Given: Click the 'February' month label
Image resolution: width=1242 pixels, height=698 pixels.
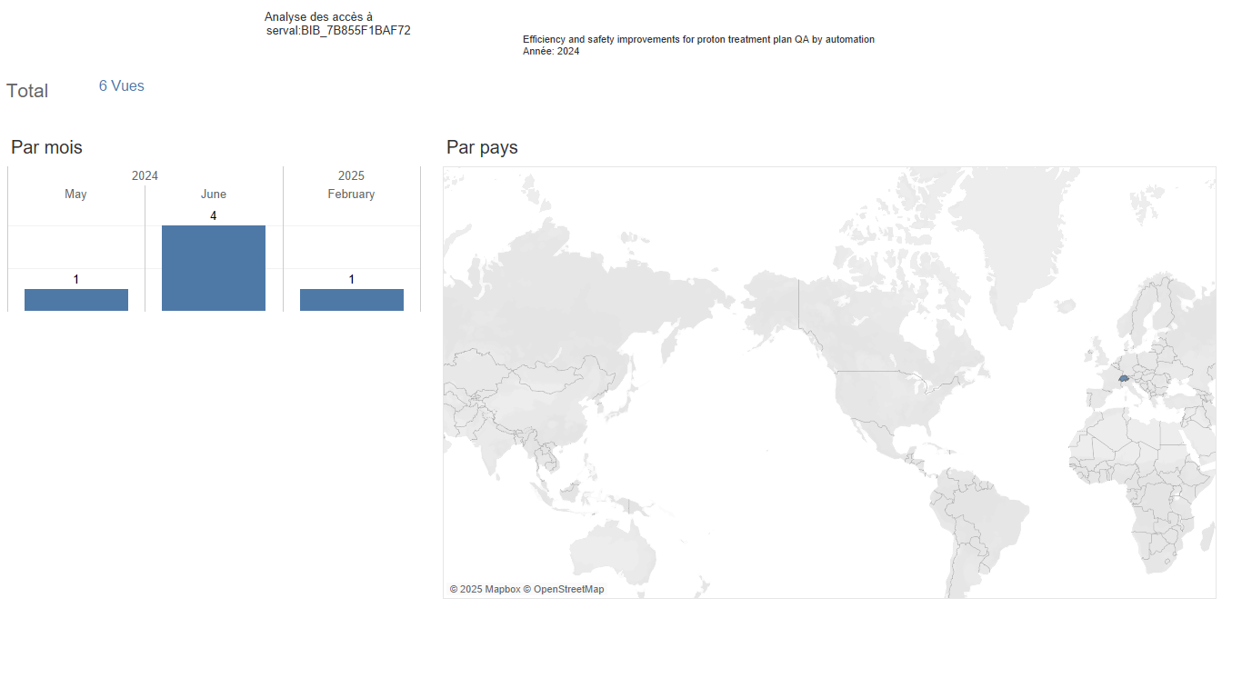Looking at the screenshot, I should [351, 194].
